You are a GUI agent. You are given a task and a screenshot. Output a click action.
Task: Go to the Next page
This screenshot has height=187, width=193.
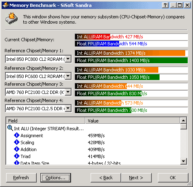(x=136, y=178)
